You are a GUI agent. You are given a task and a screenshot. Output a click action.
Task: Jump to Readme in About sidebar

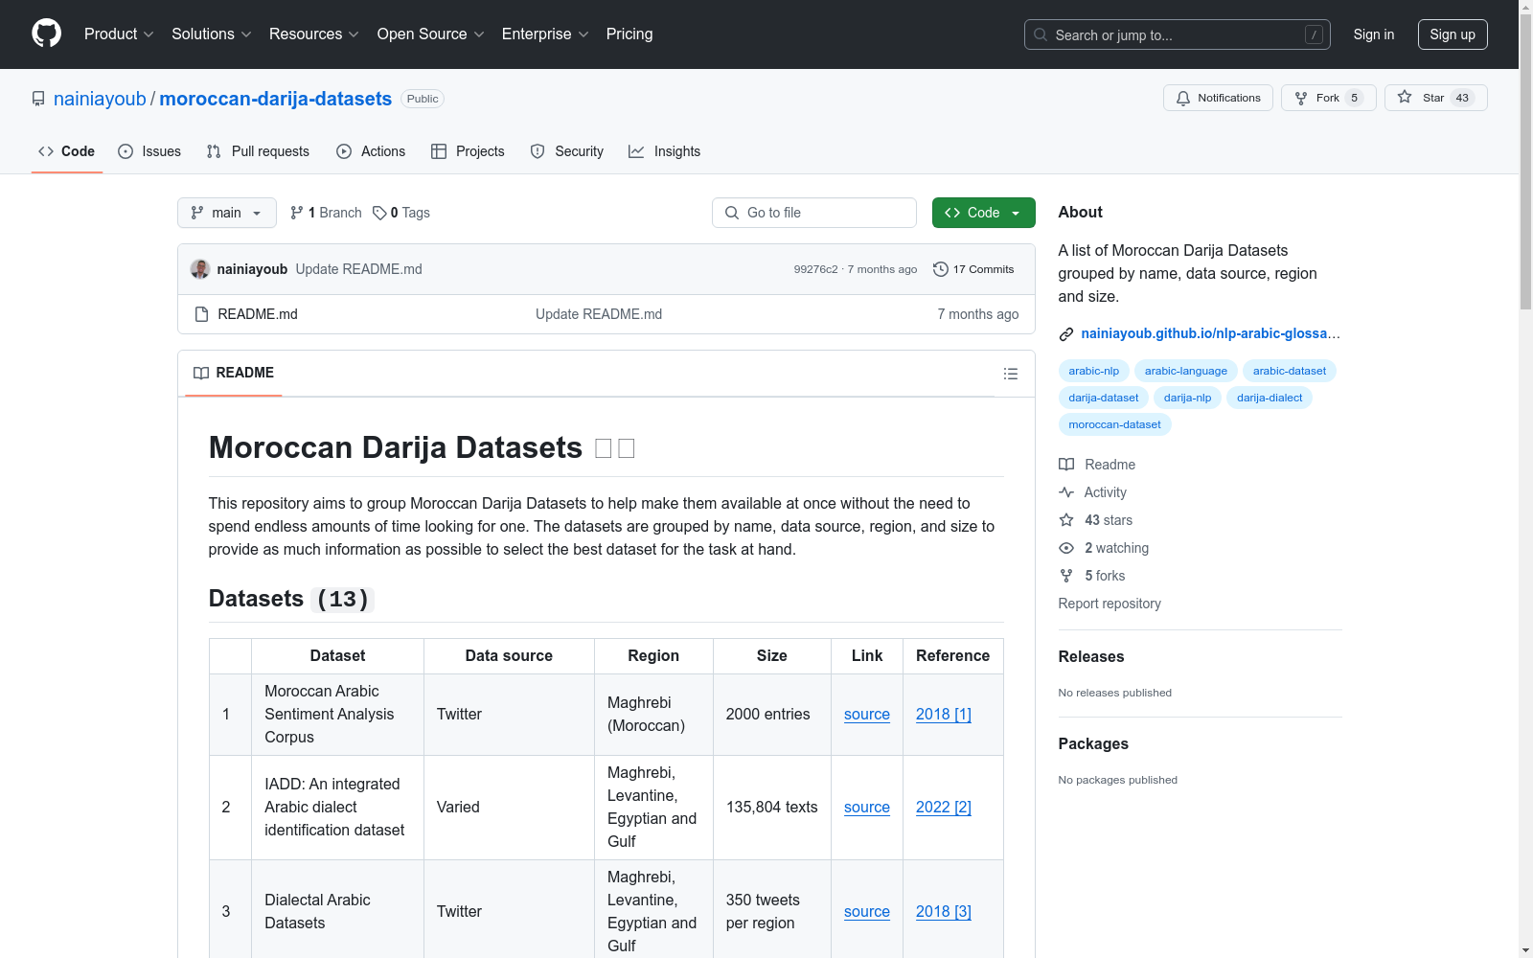coord(1097,465)
